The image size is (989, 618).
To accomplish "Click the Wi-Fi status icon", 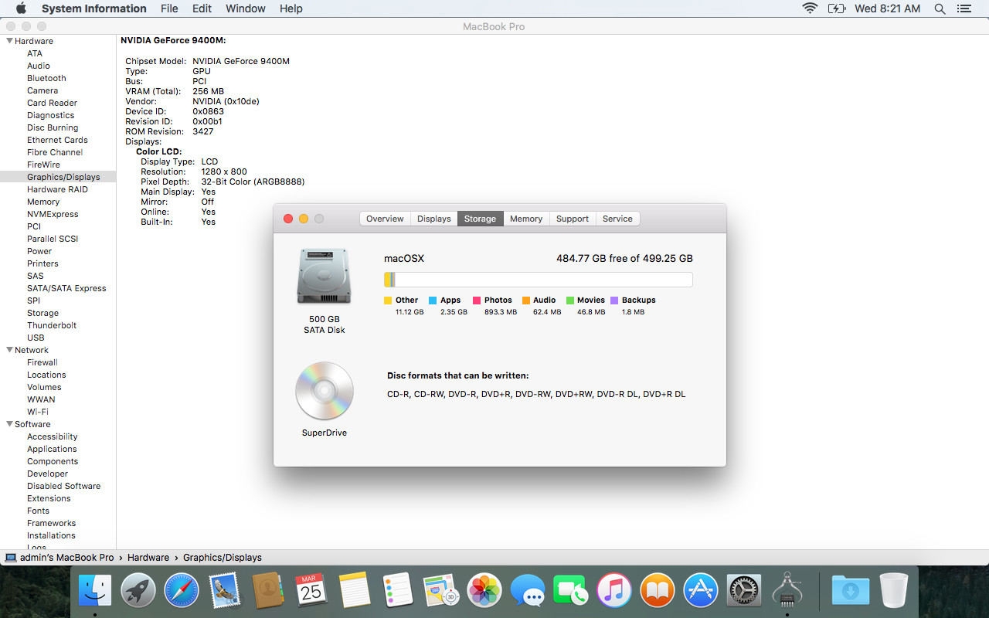I will pos(810,8).
